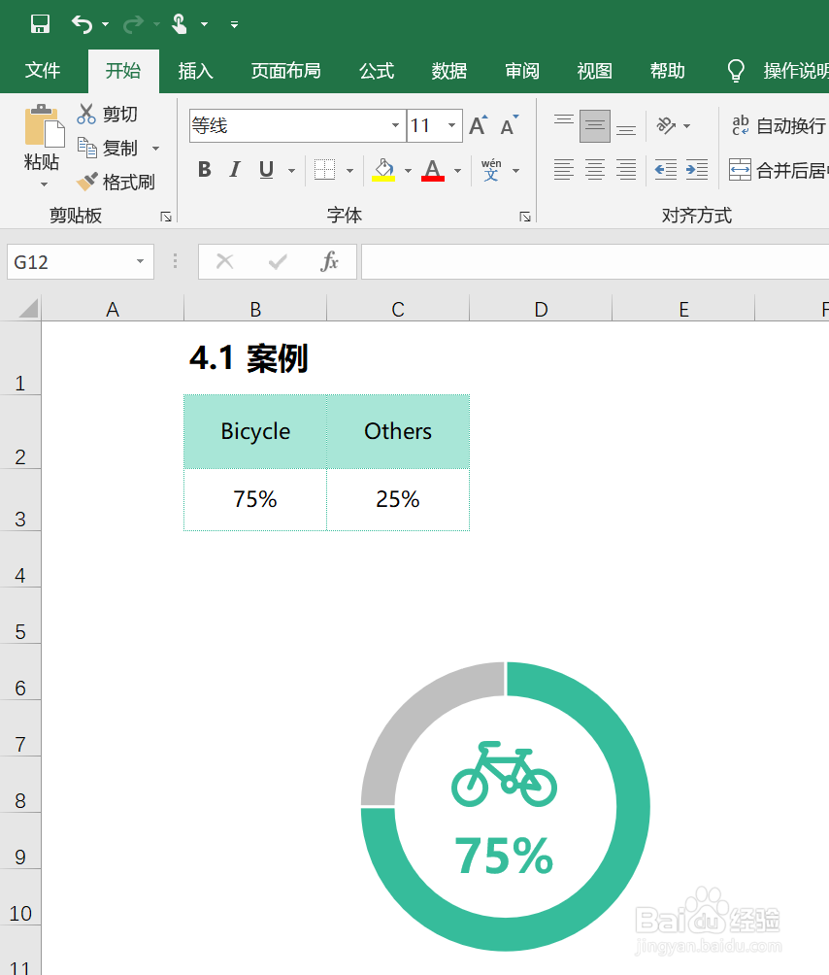Toggle 自动换行 wrap text
This screenshot has width=829, height=975.
click(779, 126)
